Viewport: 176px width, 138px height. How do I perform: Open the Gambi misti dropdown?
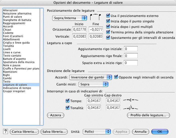coord(93,84)
